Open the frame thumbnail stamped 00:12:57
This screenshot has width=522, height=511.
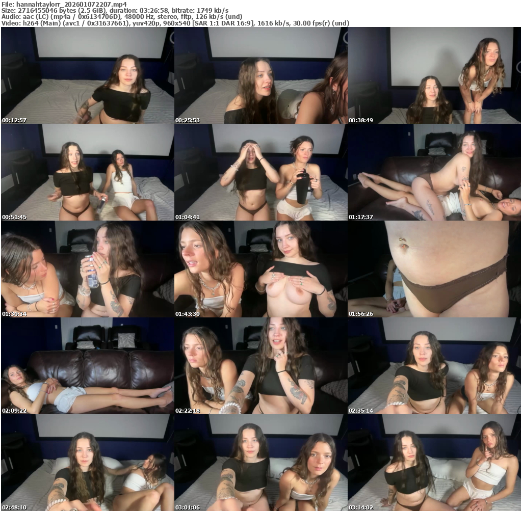pyautogui.click(x=88, y=75)
